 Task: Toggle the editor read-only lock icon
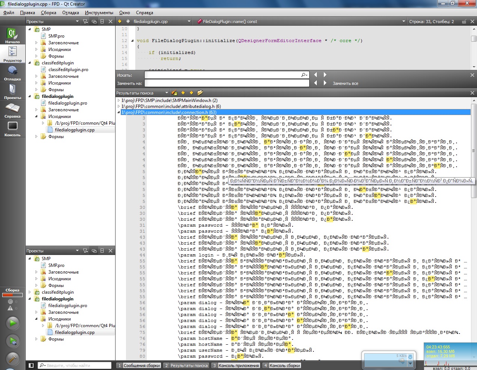click(x=464, y=22)
